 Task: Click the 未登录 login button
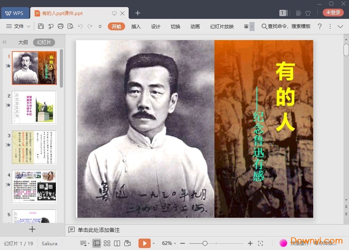point(333,12)
